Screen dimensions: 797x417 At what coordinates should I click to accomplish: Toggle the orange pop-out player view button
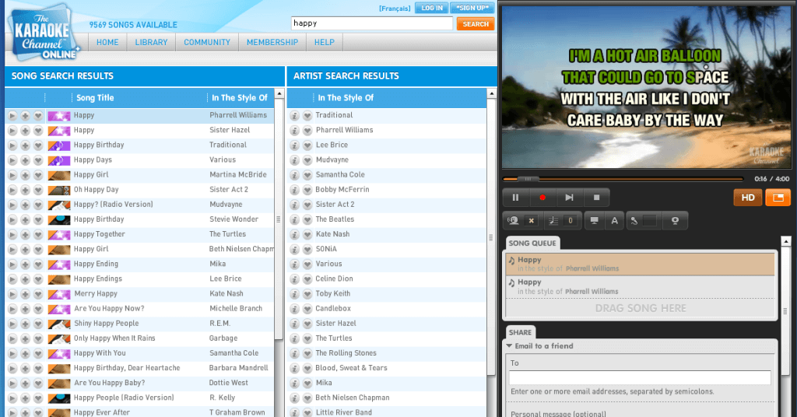tap(778, 198)
